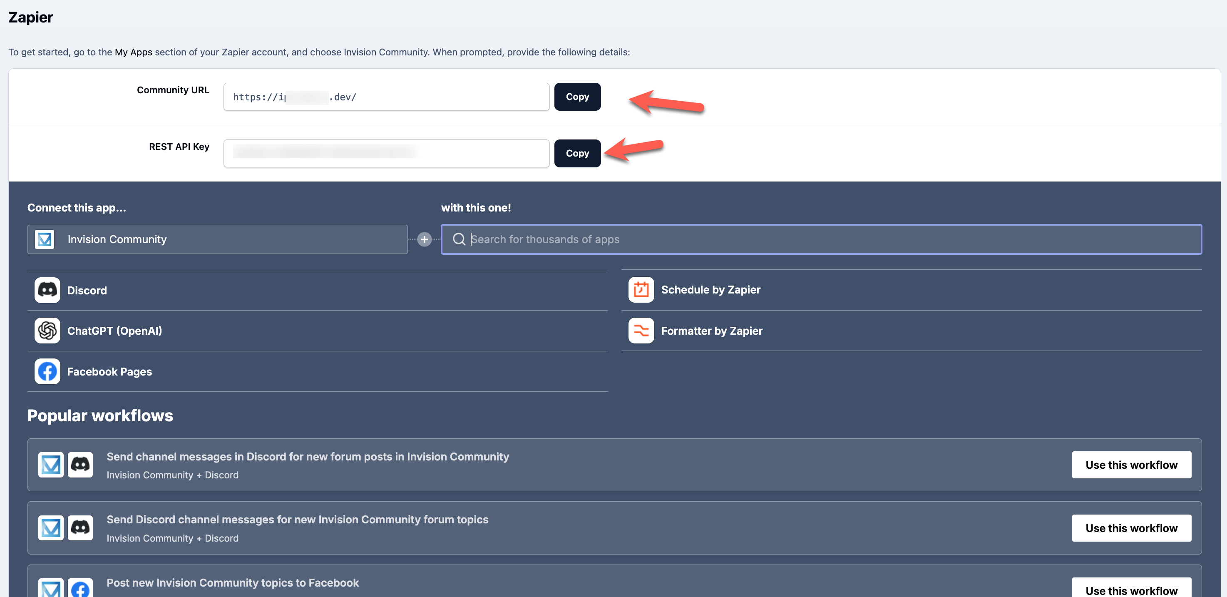Focus the Community URL field
The height and width of the screenshot is (597, 1227).
386,97
